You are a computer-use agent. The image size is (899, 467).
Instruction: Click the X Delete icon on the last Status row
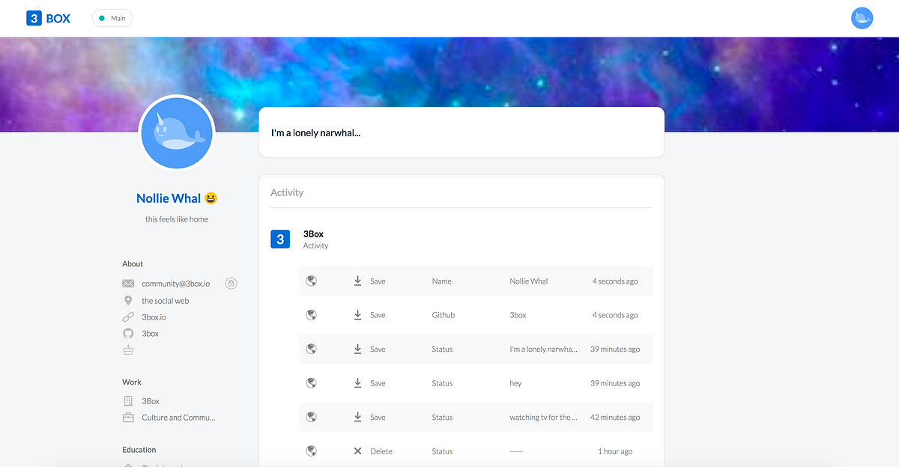(357, 451)
